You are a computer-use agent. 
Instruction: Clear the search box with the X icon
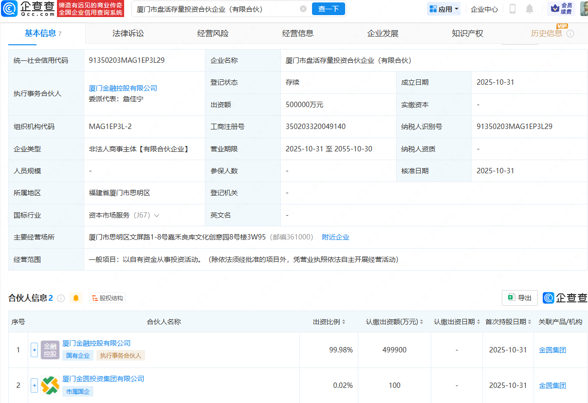point(303,9)
